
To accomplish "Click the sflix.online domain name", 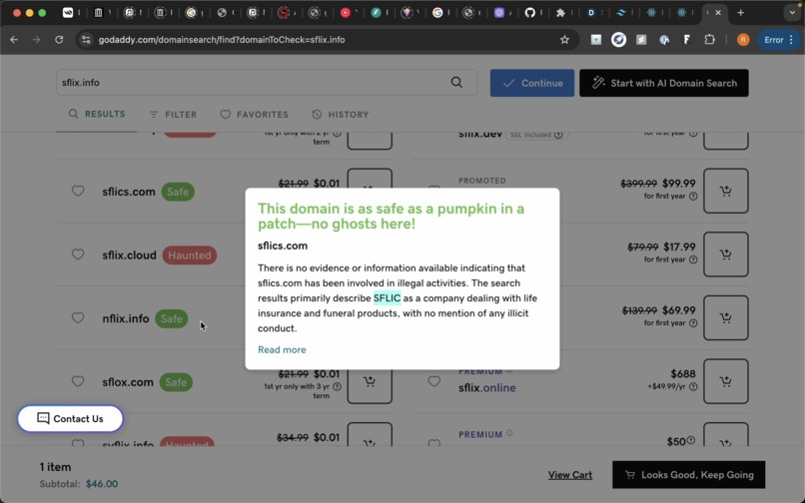I will pyautogui.click(x=487, y=388).
